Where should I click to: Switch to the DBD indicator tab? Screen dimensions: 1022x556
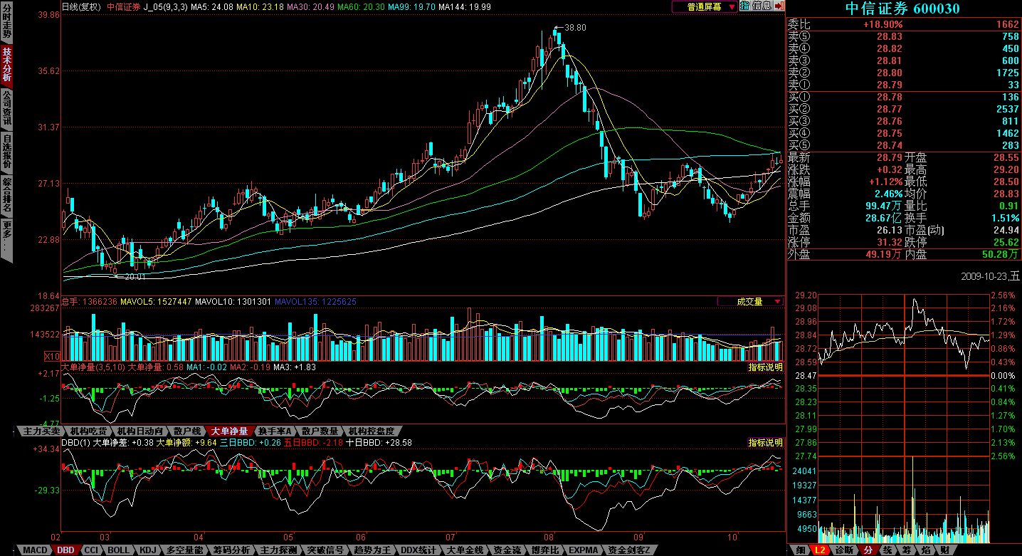pyautogui.click(x=65, y=550)
